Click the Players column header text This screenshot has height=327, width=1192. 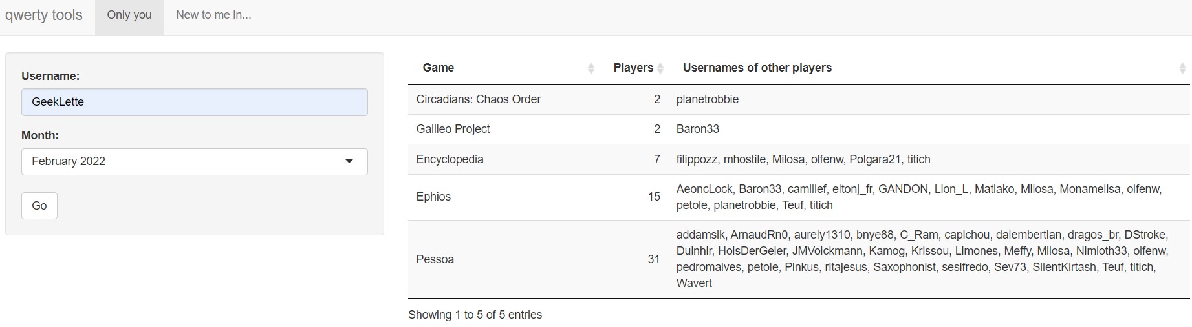tap(633, 68)
